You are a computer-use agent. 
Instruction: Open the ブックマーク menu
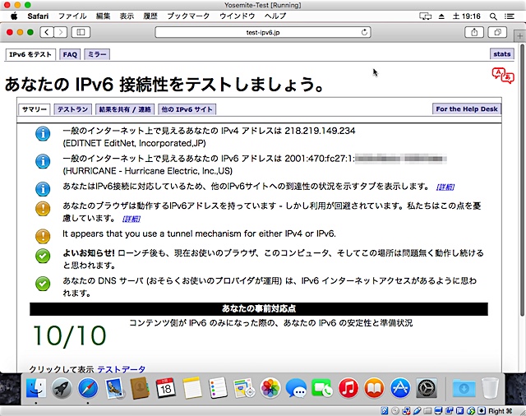pos(188,16)
